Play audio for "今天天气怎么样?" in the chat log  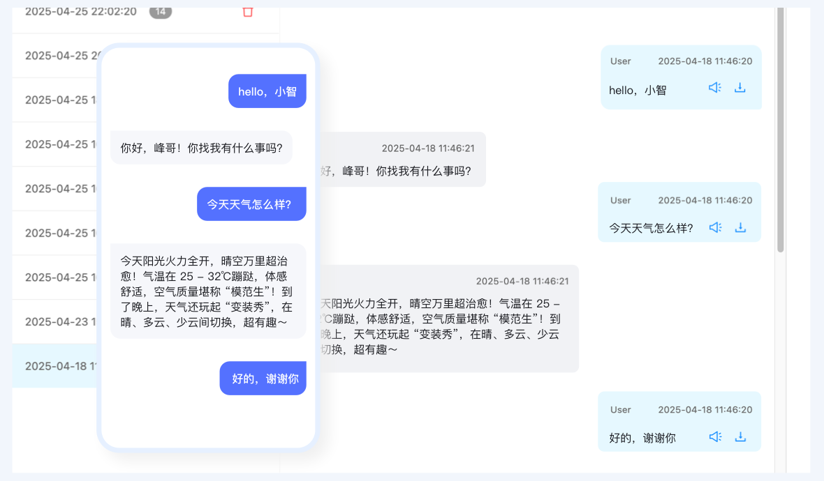[x=714, y=227]
